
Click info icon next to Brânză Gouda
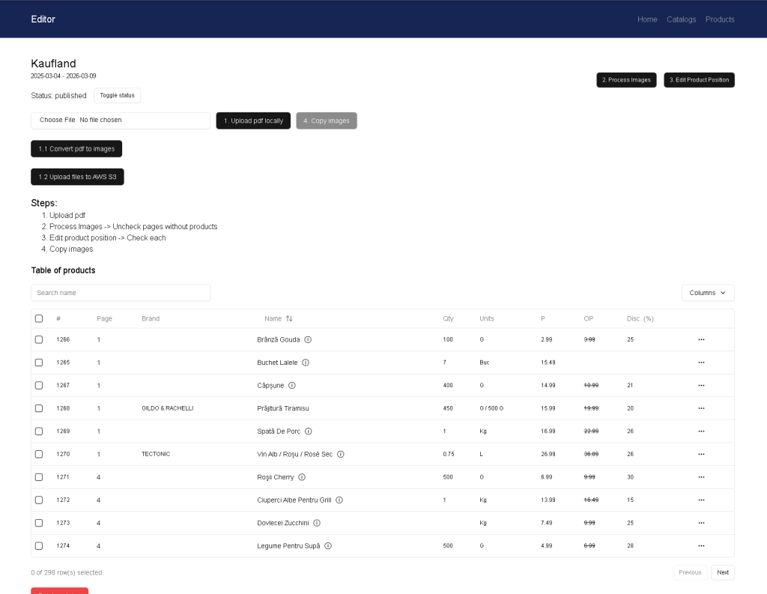click(308, 339)
